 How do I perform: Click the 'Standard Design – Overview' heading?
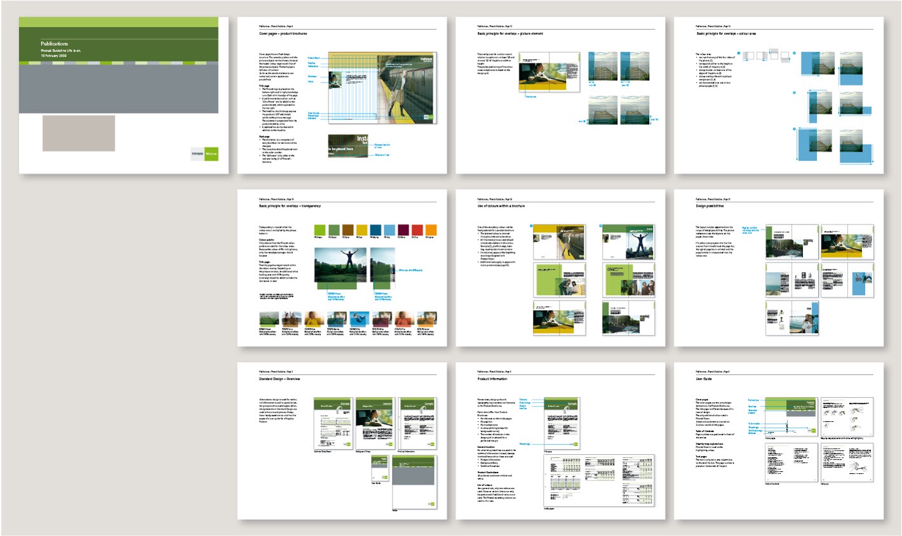click(x=279, y=379)
